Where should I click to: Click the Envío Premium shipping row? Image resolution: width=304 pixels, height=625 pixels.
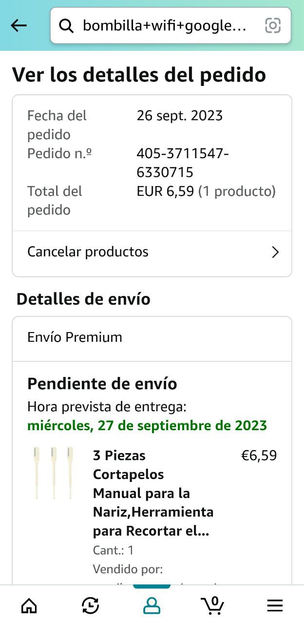tap(75, 337)
